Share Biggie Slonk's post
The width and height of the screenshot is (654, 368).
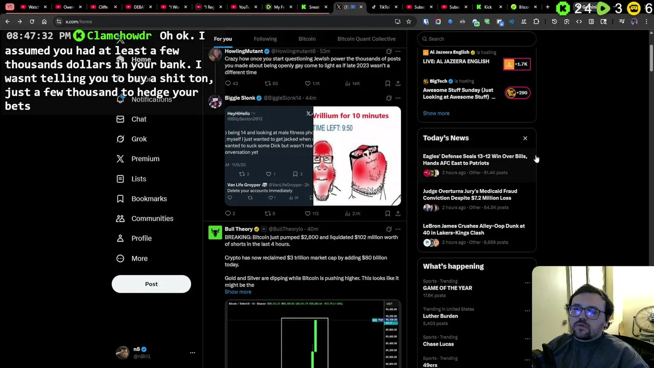(x=398, y=214)
